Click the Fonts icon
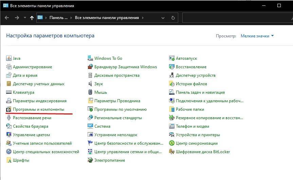This screenshot has height=180, width=293. click(x=9, y=160)
